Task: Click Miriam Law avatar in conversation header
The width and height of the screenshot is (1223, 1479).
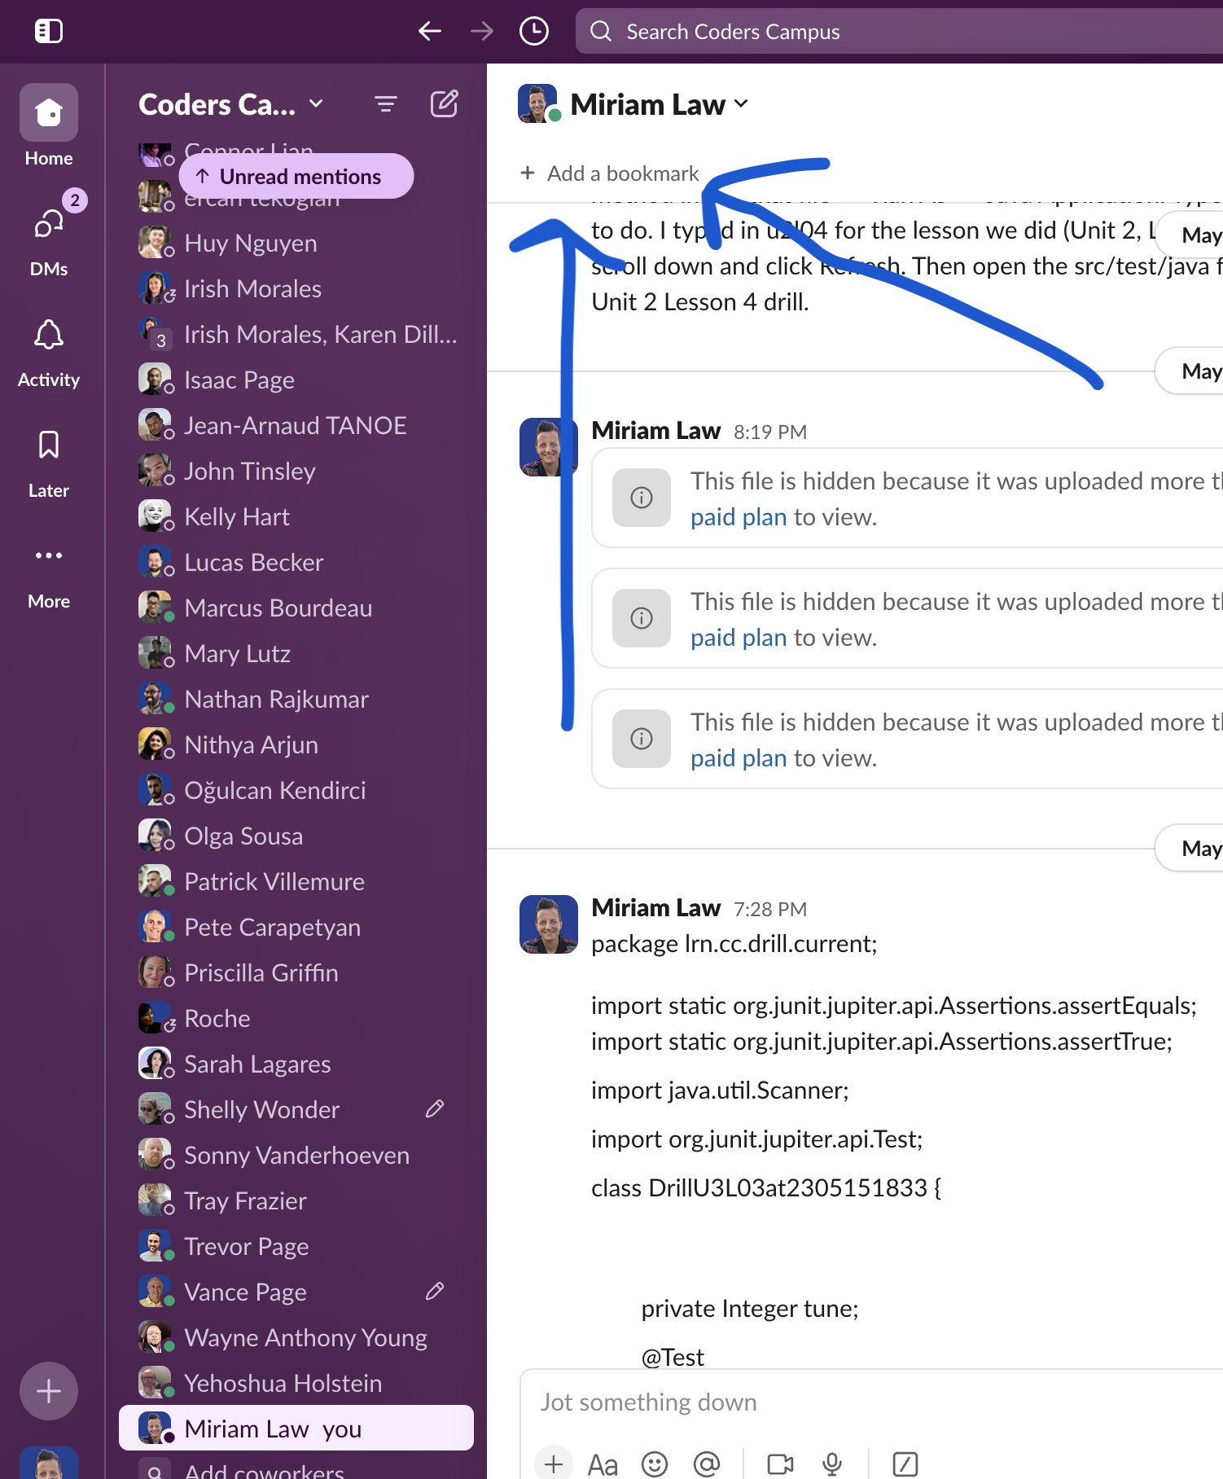Action: tap(538, 103)
